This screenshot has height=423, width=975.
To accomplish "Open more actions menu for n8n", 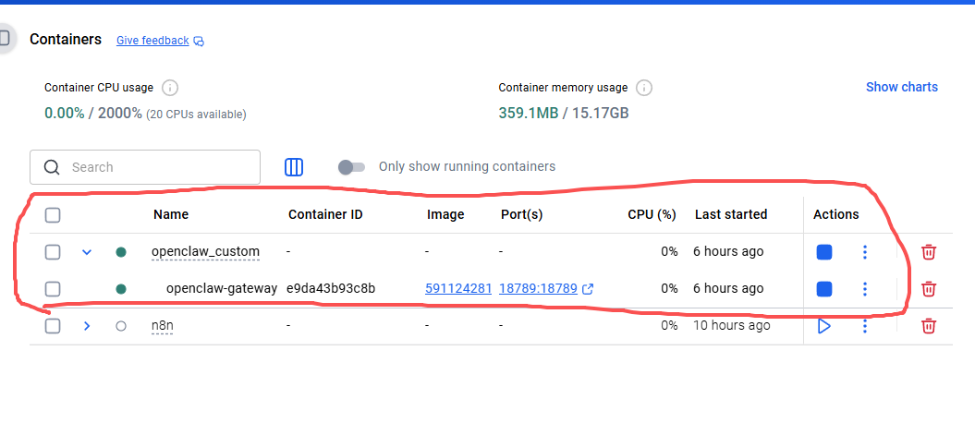I will coord(864,326).
